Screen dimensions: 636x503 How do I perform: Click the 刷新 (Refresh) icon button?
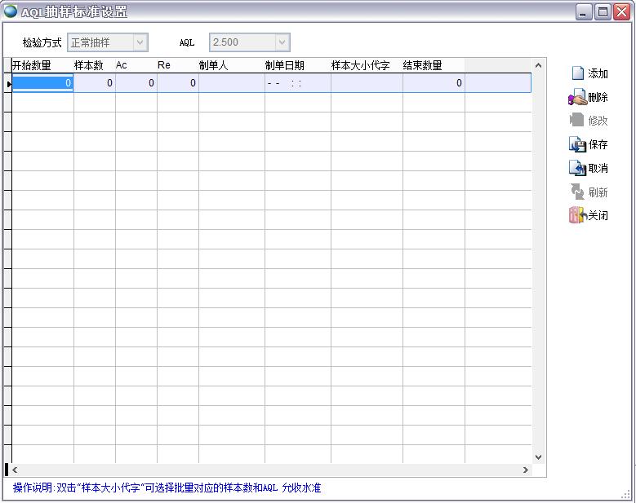[589, 192]
